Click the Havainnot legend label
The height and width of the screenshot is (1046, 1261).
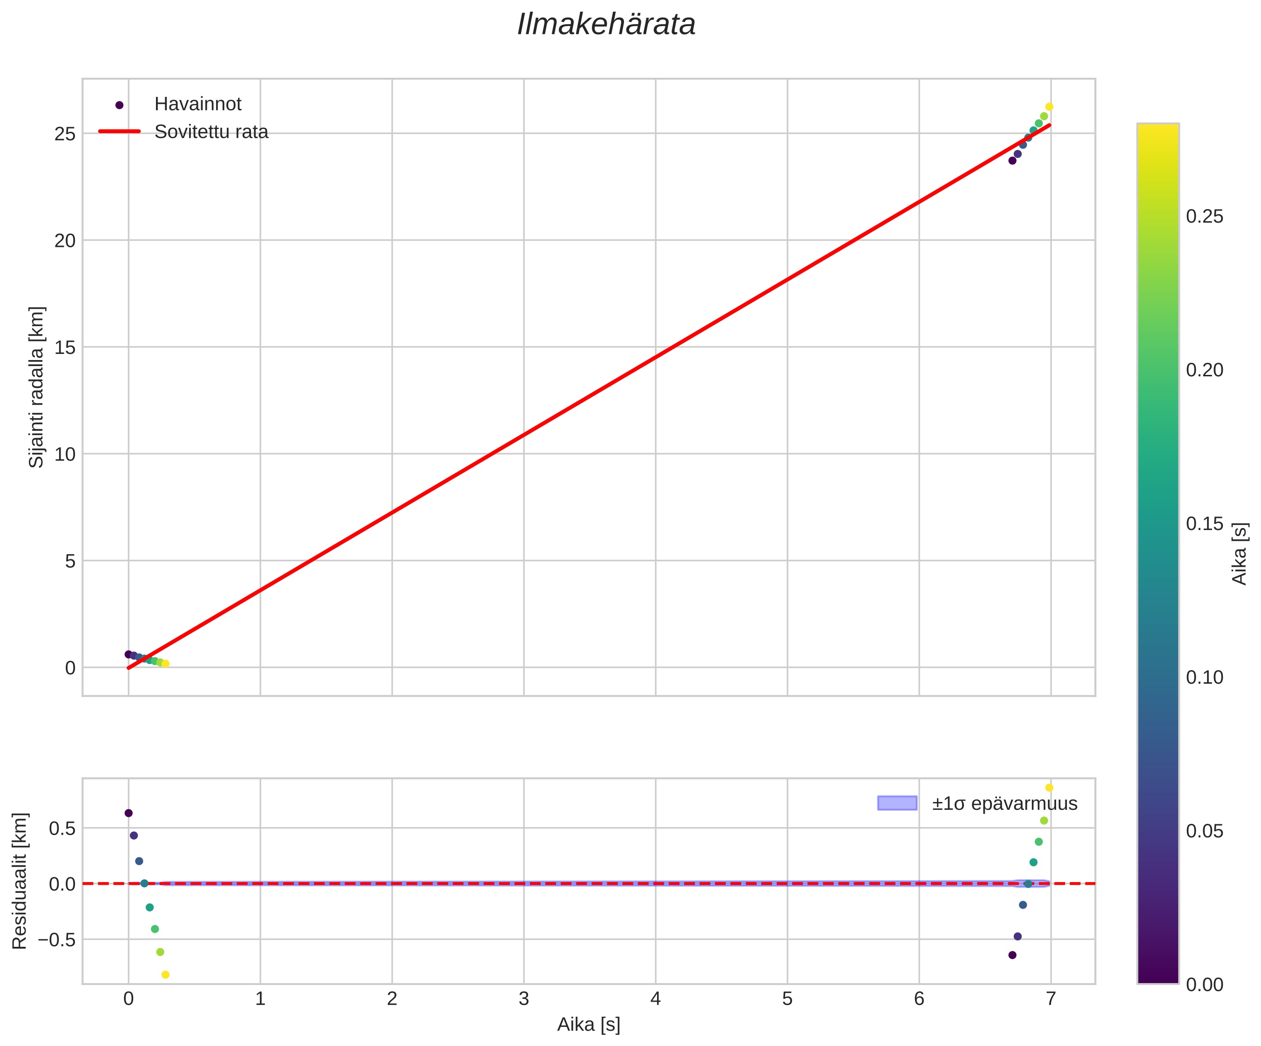(x=197, y=104)
